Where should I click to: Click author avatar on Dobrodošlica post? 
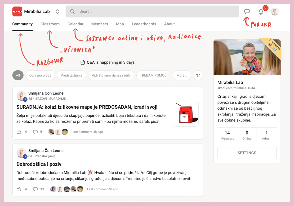(x=21, y=153)
